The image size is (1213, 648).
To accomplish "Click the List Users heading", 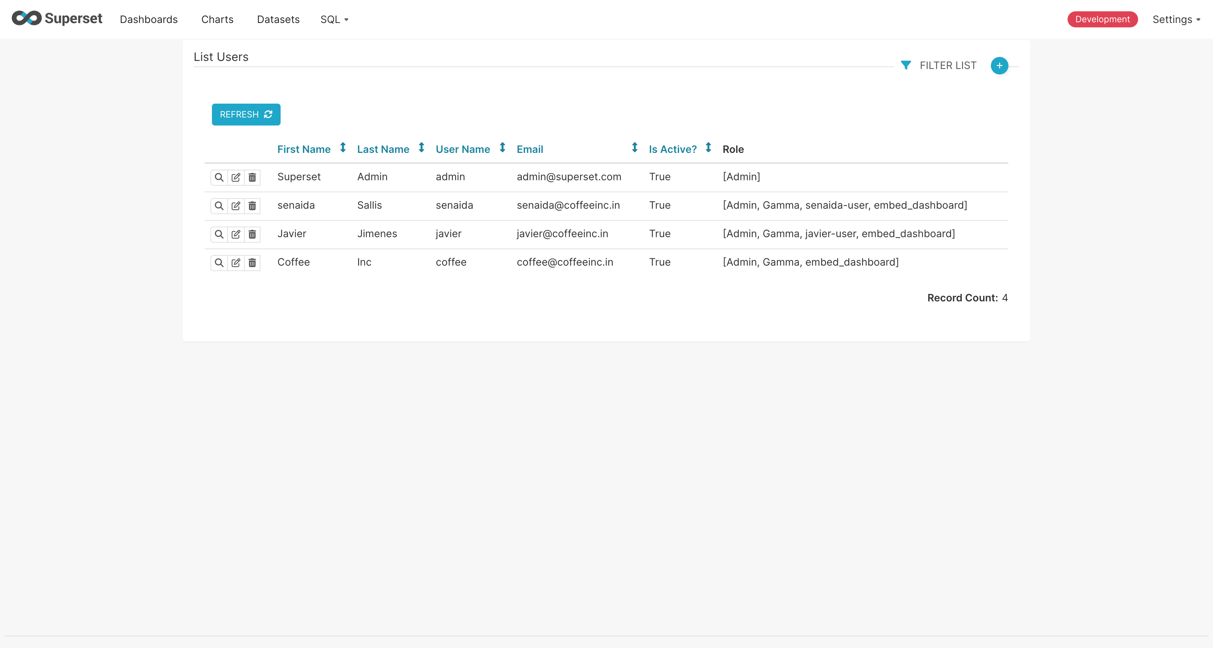I will [x=221, y=57].
